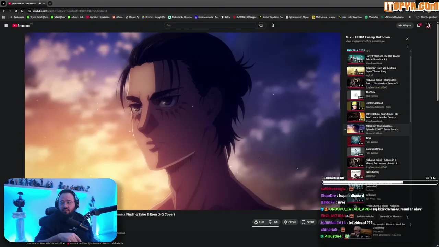Open YouTube notifications bell
The width and height of the screenshot is (439, 247).
(x=418, y=25)
